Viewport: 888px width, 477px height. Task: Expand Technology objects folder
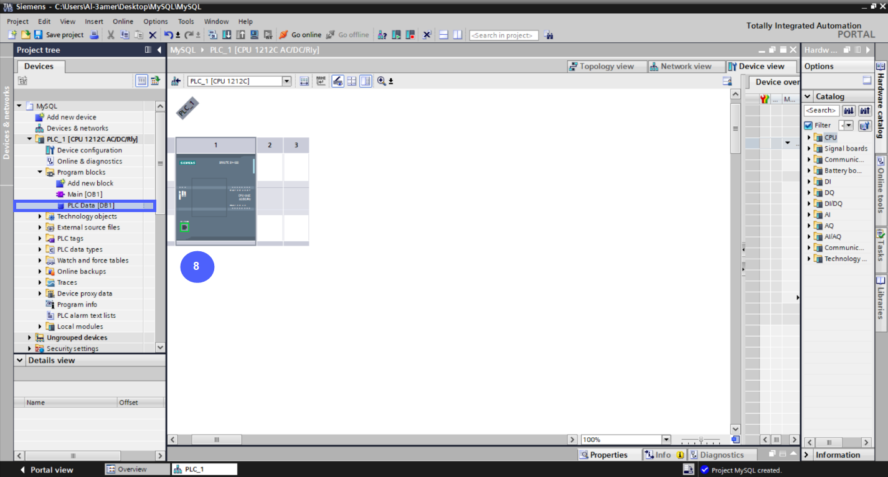[x=40, y=216]
